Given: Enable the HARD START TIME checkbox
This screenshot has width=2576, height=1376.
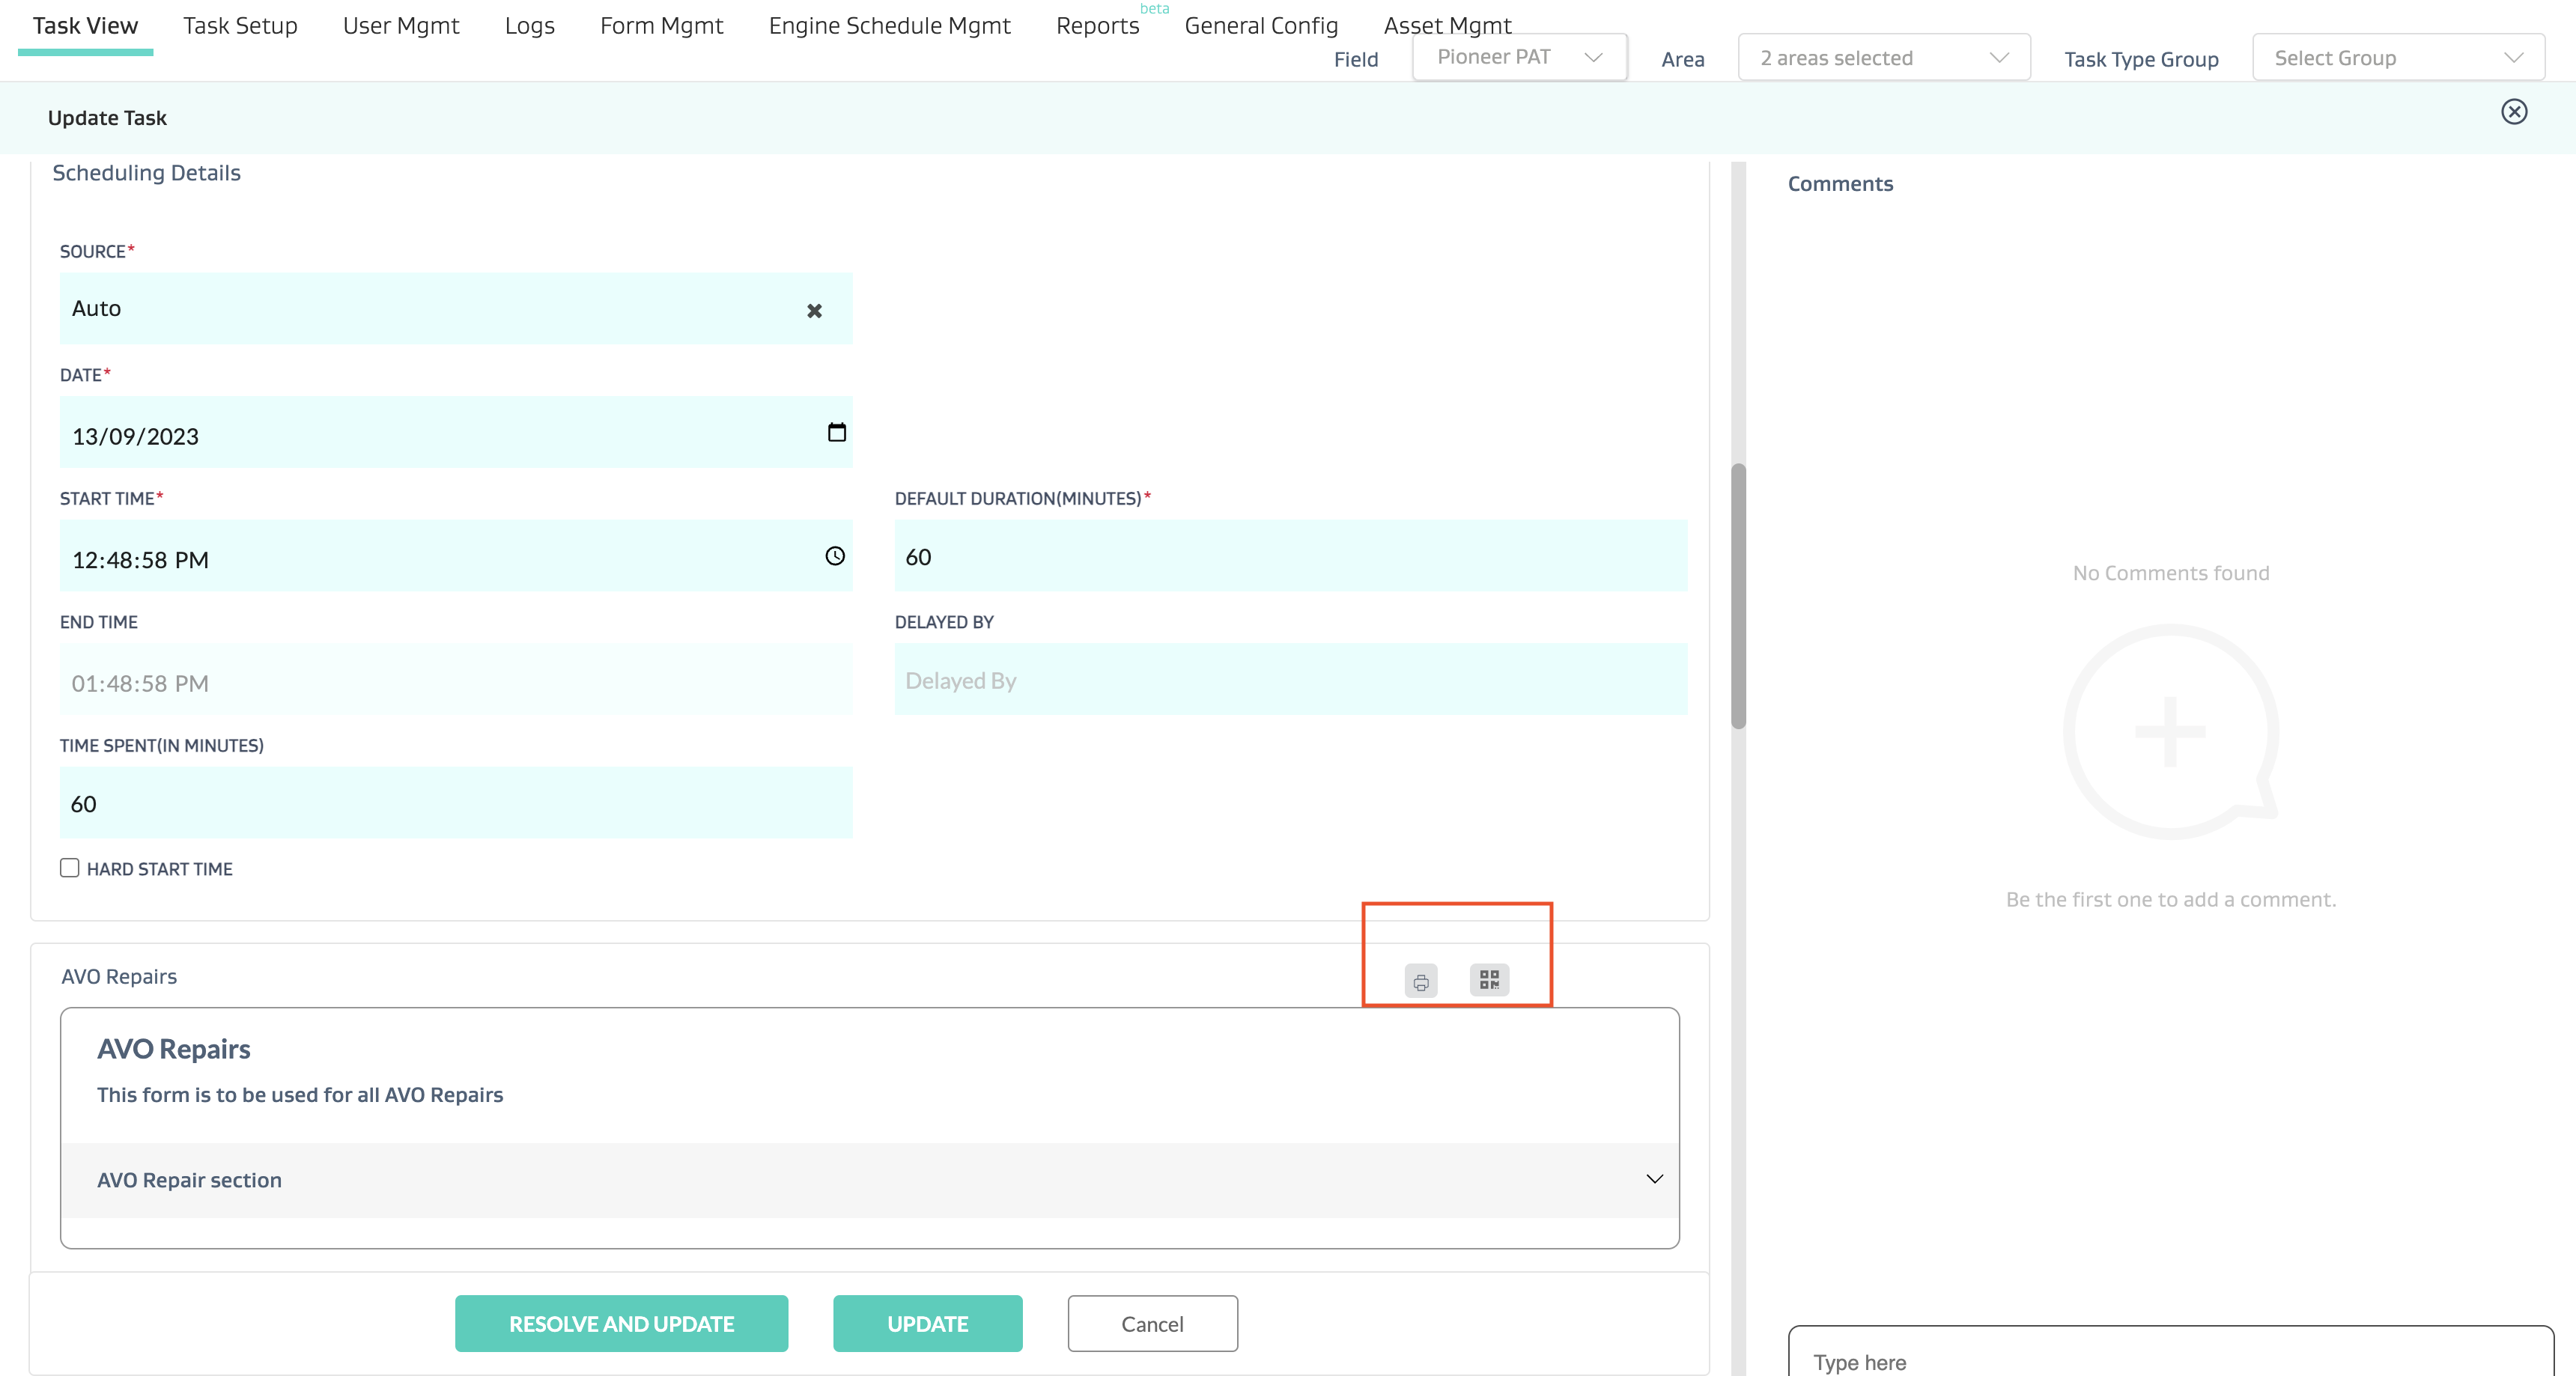Looking at the screenshot, I should point(69,868).
